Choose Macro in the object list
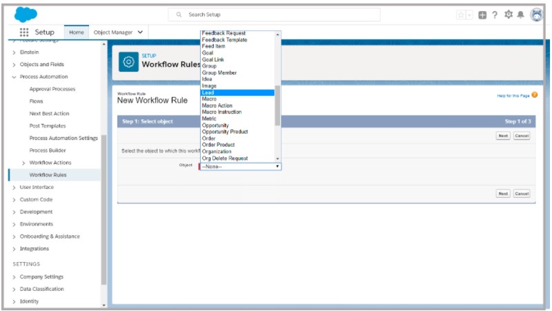552x311 pixels. 209,99
